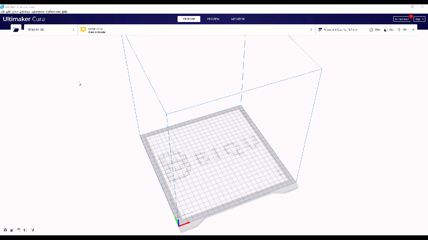Screen dimensions: 428x240
Task: Click the Ultimaker Cura logo
Action: click(x=24, y=19)
